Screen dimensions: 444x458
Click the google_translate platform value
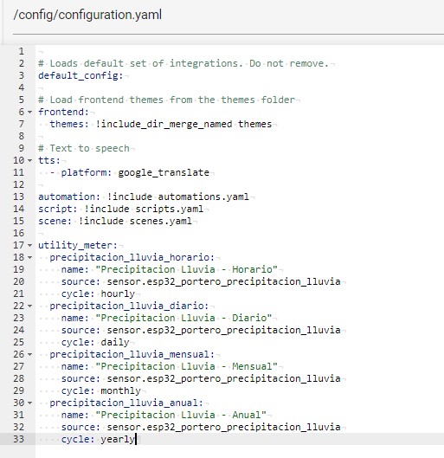[164, 172]
